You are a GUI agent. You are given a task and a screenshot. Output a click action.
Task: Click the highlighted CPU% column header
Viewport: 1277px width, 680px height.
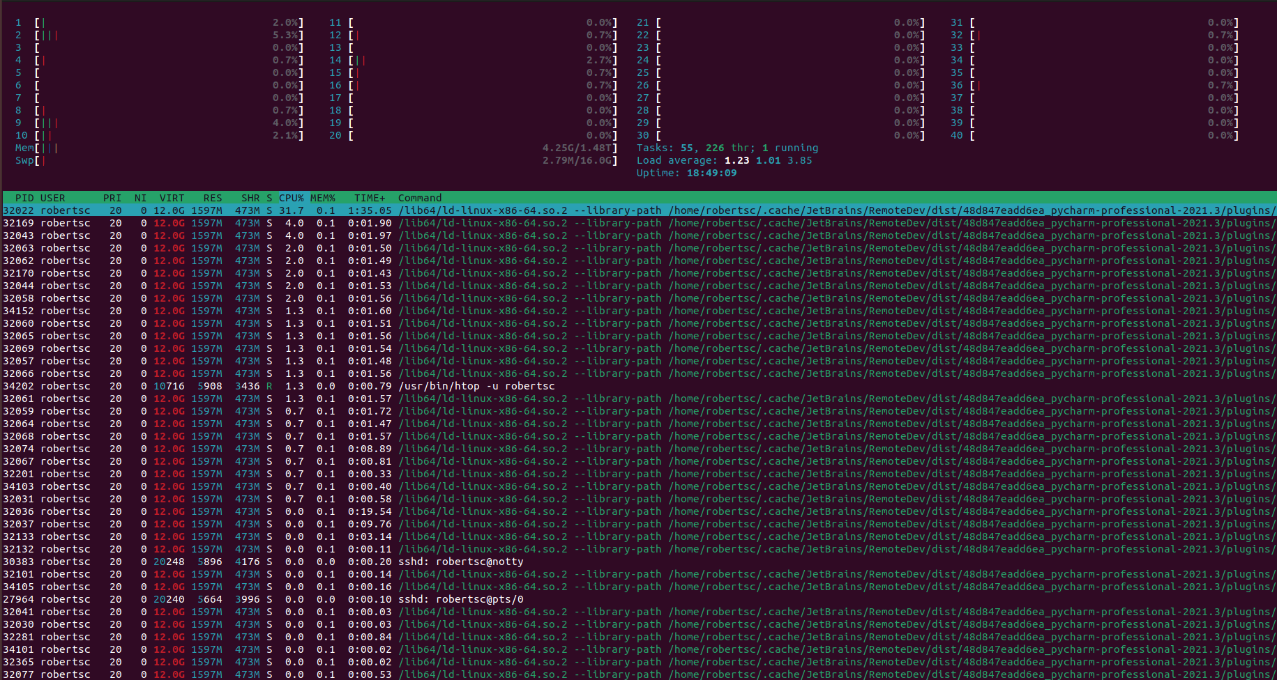[292, 198]
